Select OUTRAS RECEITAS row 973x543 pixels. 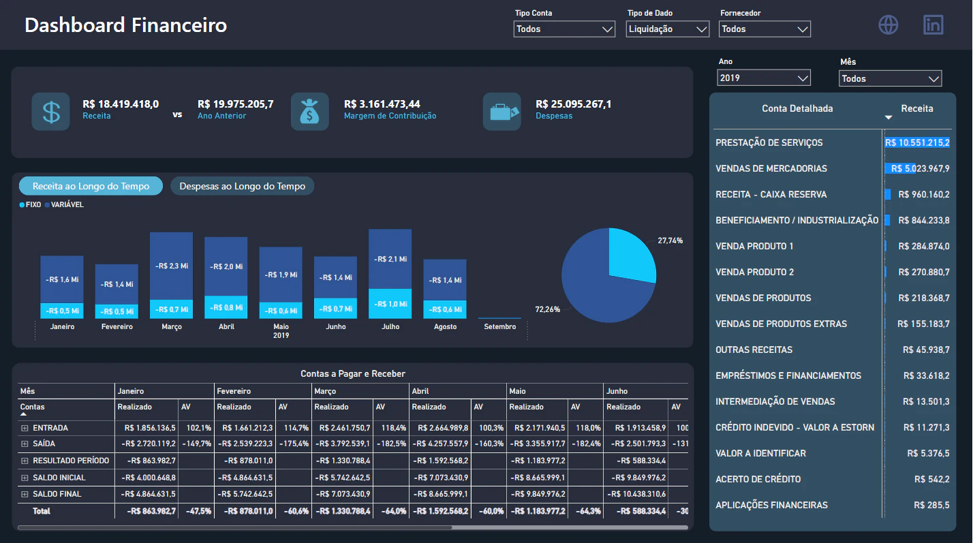tap(833, 350)
